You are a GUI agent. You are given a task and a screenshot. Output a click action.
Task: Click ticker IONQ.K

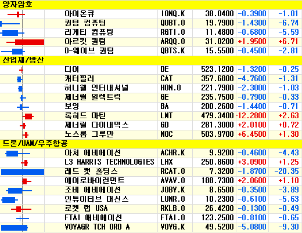coord(172,14)
